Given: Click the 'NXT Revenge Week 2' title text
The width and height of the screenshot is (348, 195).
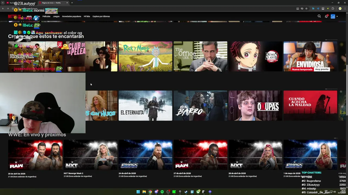Looking at the screenshot, I should pyautogui.click(x=73, y=173).
